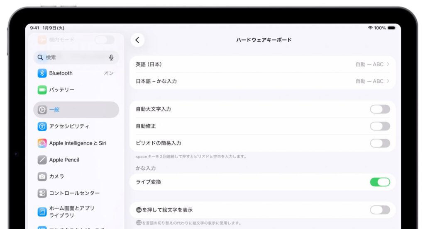The height and width of the screenshot is (229, 425).
Task: Select ホーム画面とアプリライブラリ label
Action: [x=71, y=212]
